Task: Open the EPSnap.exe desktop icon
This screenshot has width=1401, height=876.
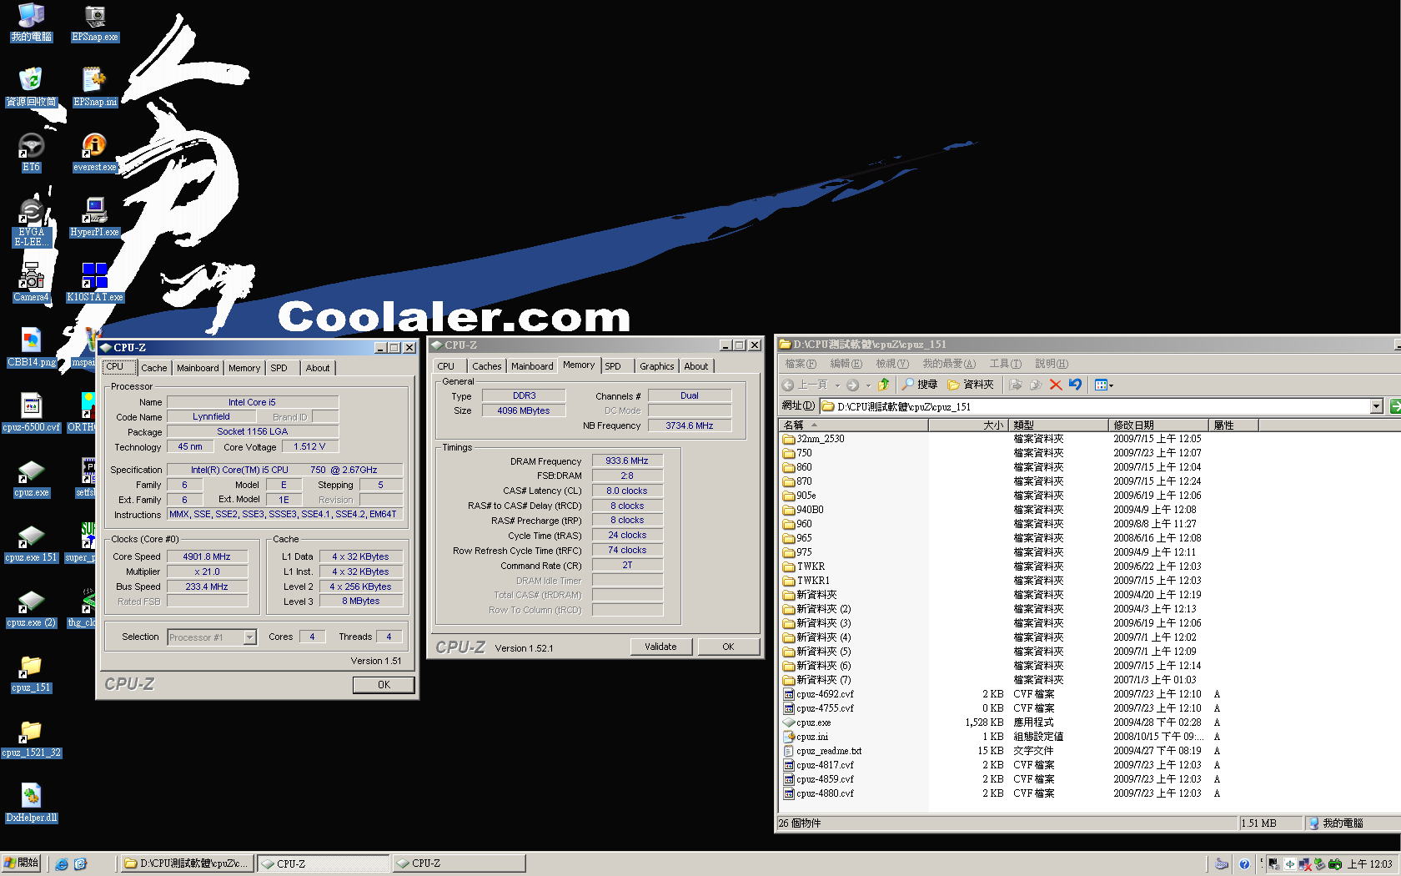Action: (95, 23)
